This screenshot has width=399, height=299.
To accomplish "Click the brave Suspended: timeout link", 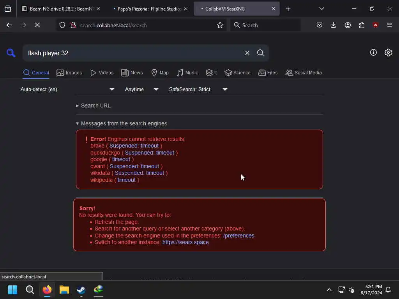I will (x=134, y=146).
